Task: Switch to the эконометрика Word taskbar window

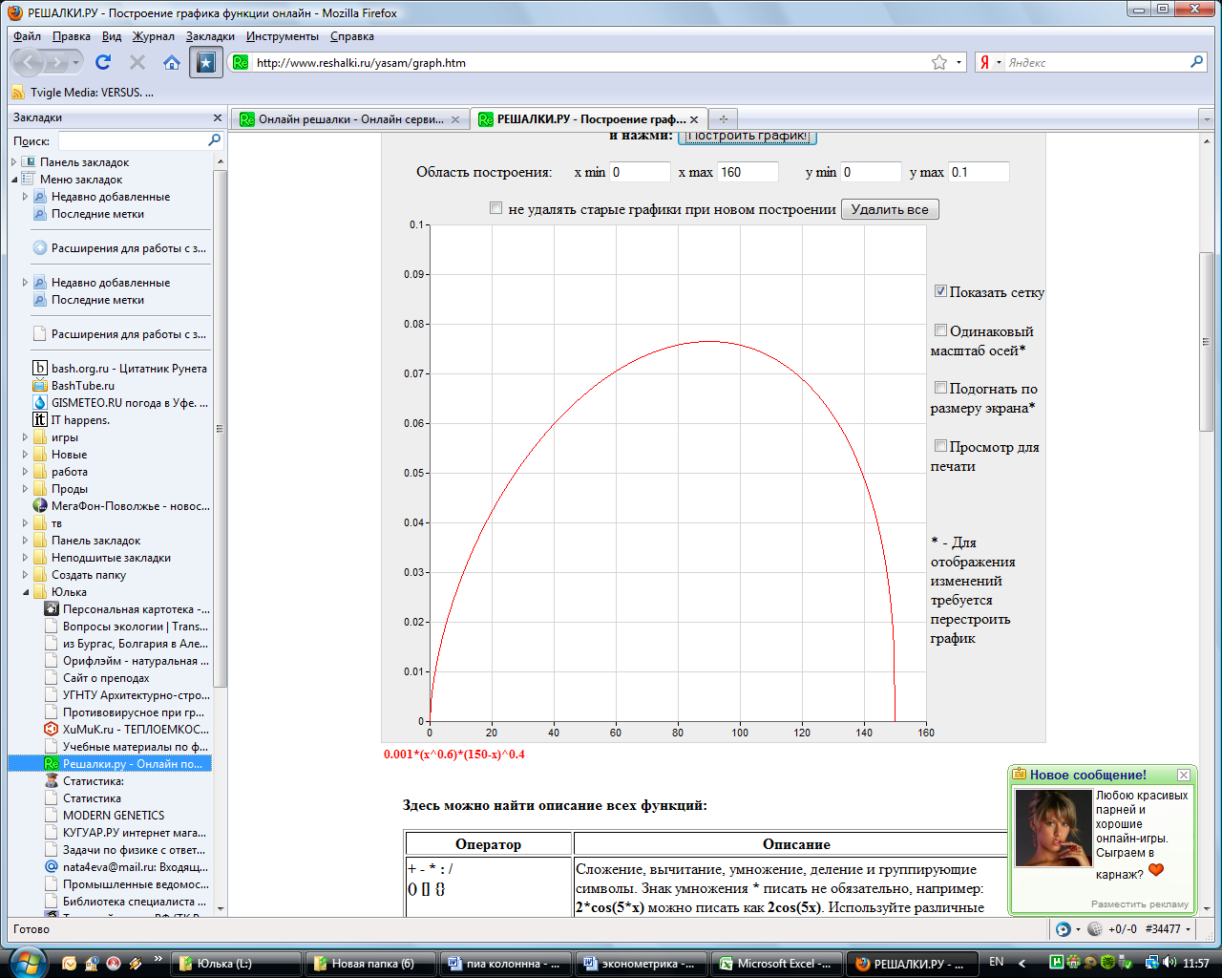Action: click(643, 964)
